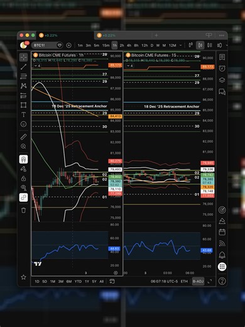Select the 12M timeframe
Image resolution: width=245 pixels, height=327 pixels.
pyautogui.click(x=173, y=45)
